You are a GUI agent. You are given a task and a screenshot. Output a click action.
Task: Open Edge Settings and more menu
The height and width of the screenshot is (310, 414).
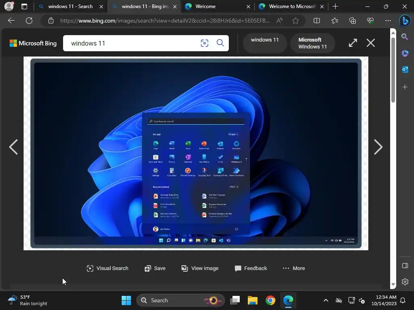(388, 21)
